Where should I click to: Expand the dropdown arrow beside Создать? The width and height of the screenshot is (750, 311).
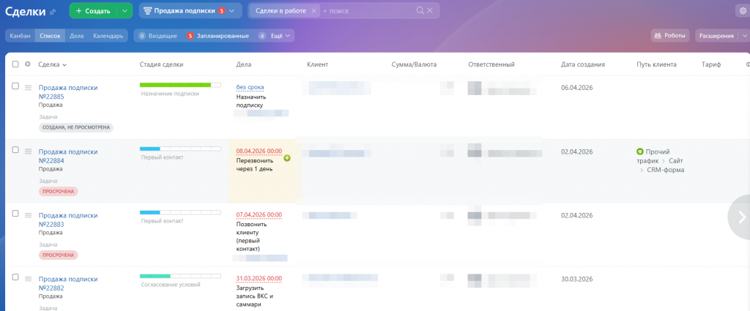tap(125, 11)
